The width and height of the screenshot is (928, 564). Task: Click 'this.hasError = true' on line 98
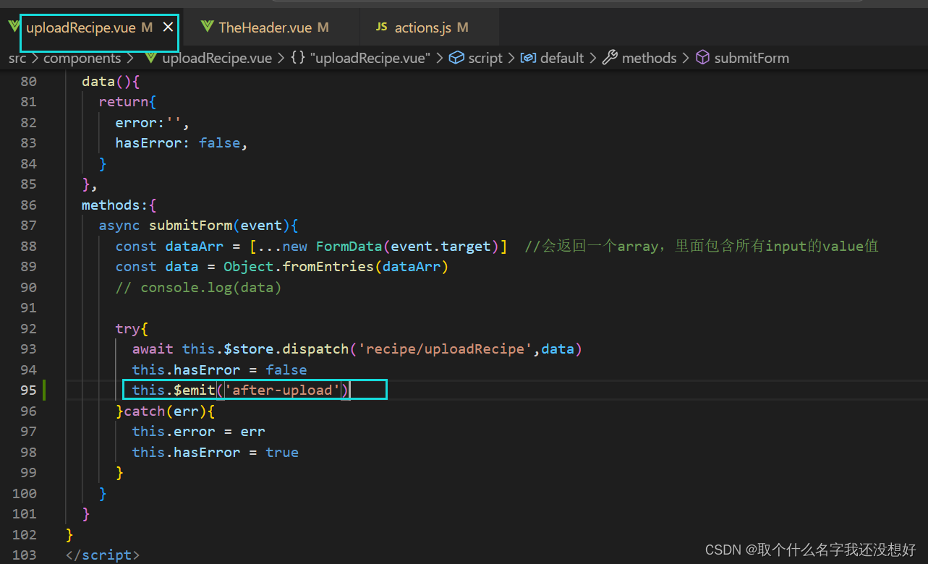[215, 452]
